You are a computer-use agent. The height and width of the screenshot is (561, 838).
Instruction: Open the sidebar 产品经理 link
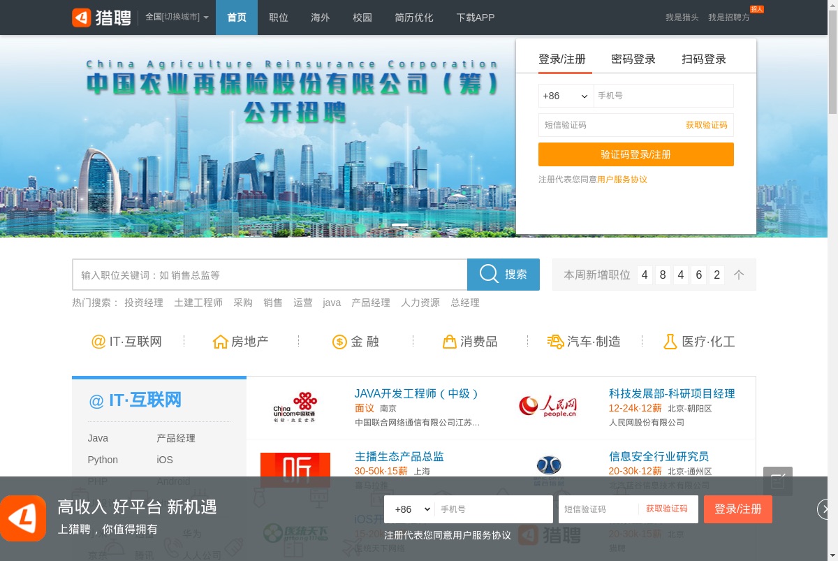point(176,438)
